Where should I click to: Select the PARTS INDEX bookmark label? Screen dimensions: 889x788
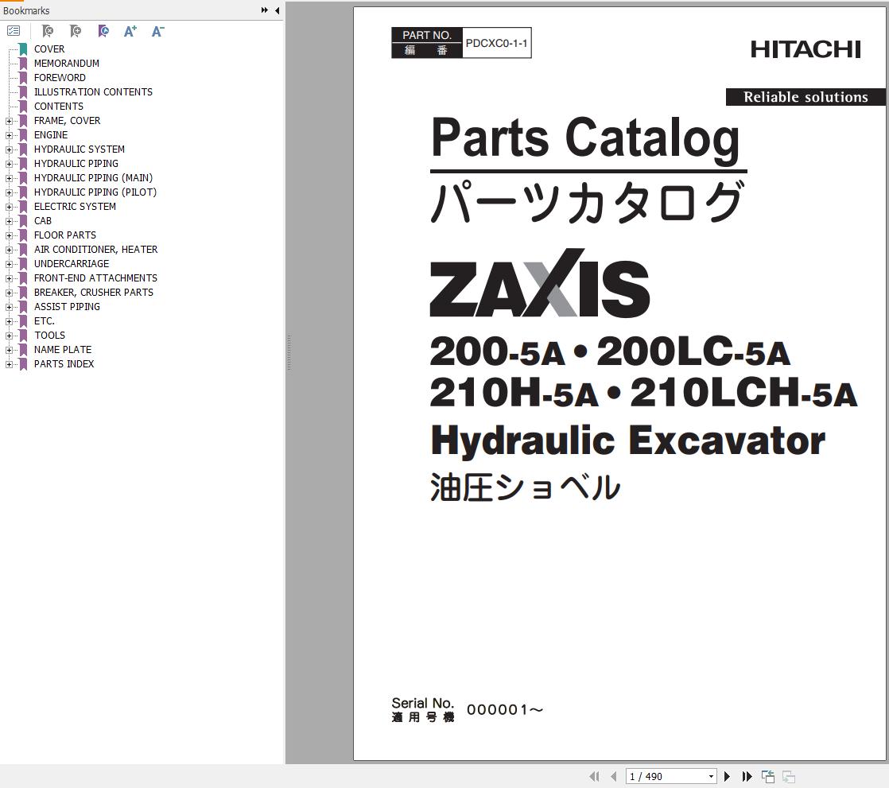64,364
